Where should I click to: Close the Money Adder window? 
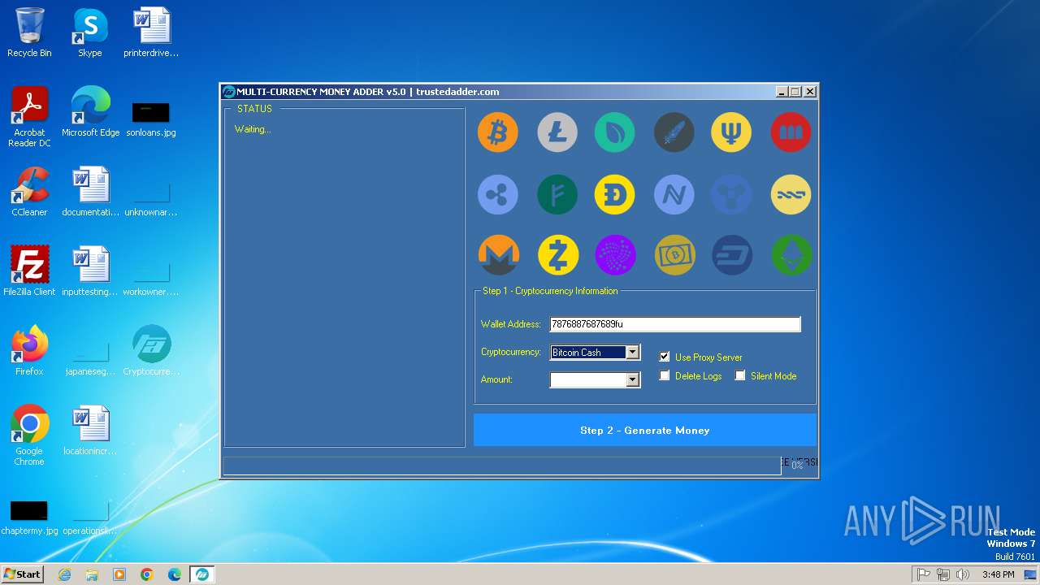click(809, 92)
